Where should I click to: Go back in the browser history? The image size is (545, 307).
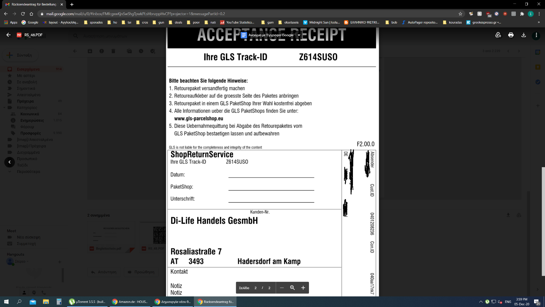coord(6,14)
